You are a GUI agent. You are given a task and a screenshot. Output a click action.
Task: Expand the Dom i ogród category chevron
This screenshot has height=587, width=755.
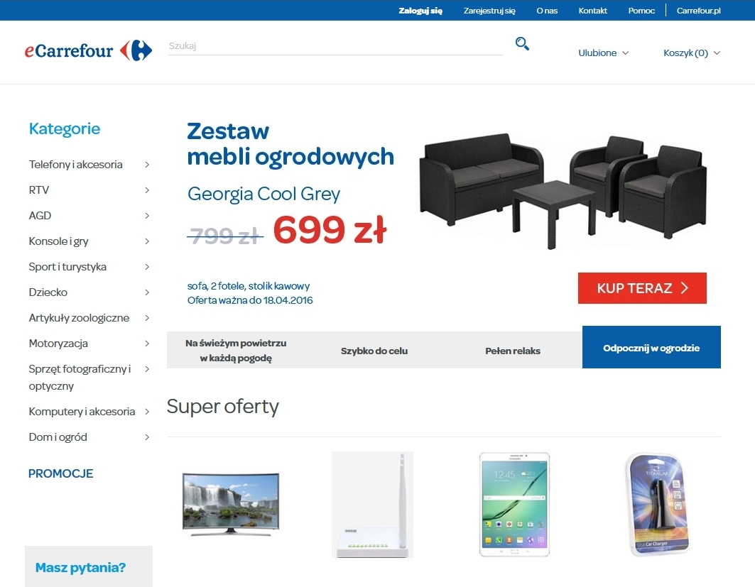click(x=147, y=437)
